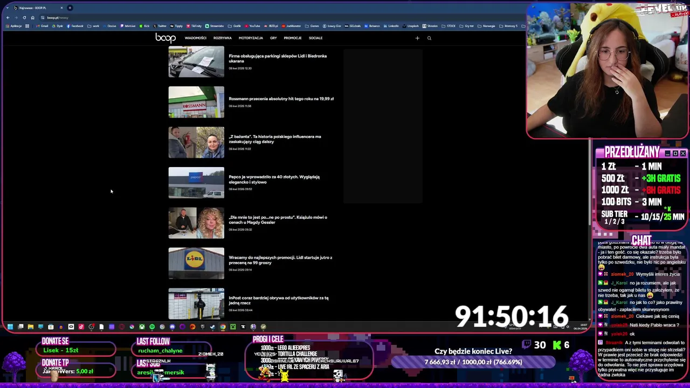
Task: Open the tab search chevron in Chrome
Action: [x=6, y=8]
